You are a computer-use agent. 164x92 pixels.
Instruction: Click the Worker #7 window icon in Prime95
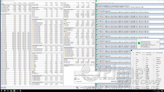pos(97,40)
